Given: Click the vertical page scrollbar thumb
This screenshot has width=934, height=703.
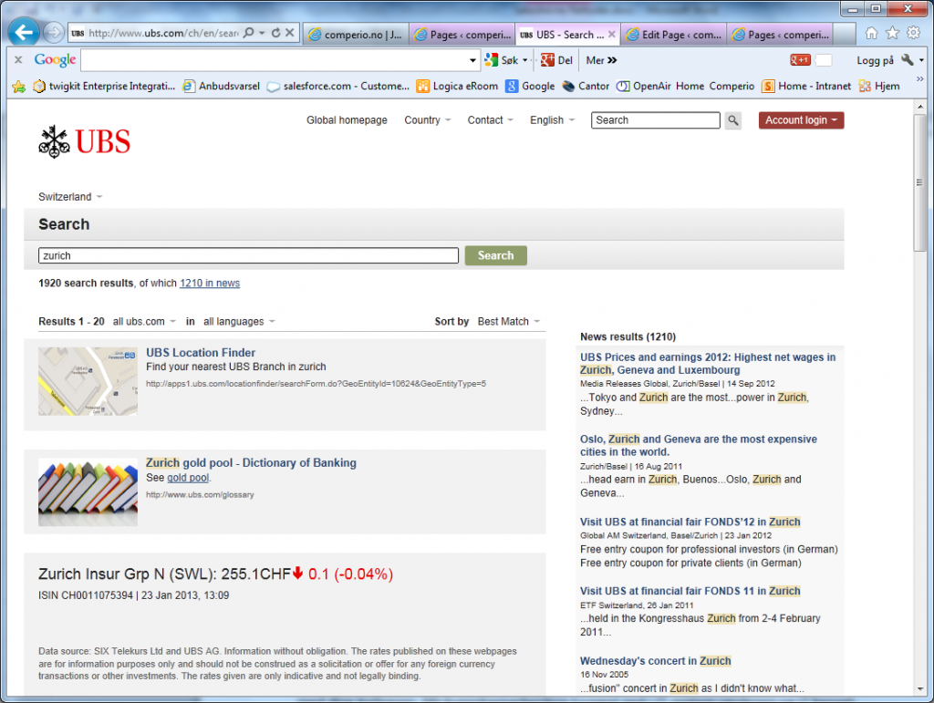Looking at the screenshot, I should click(x=919, y=183).
